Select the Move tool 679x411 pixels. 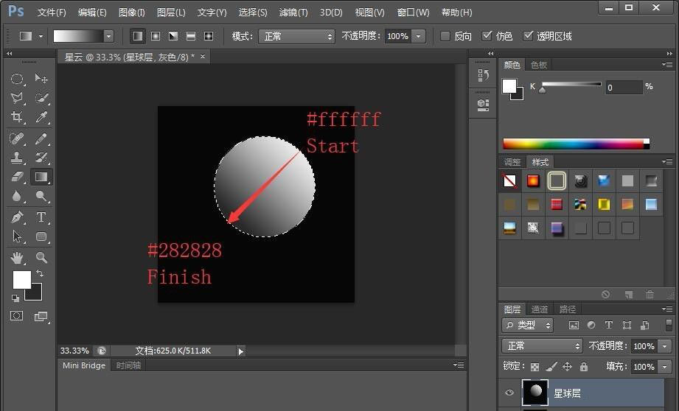coord(41,78)
